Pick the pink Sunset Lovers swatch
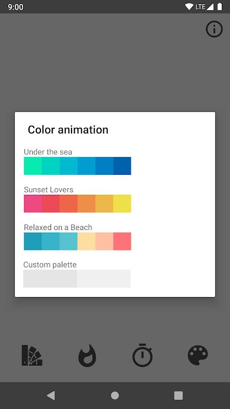The width and height of the screenshot is (230, 409). [x=33, y=203]
